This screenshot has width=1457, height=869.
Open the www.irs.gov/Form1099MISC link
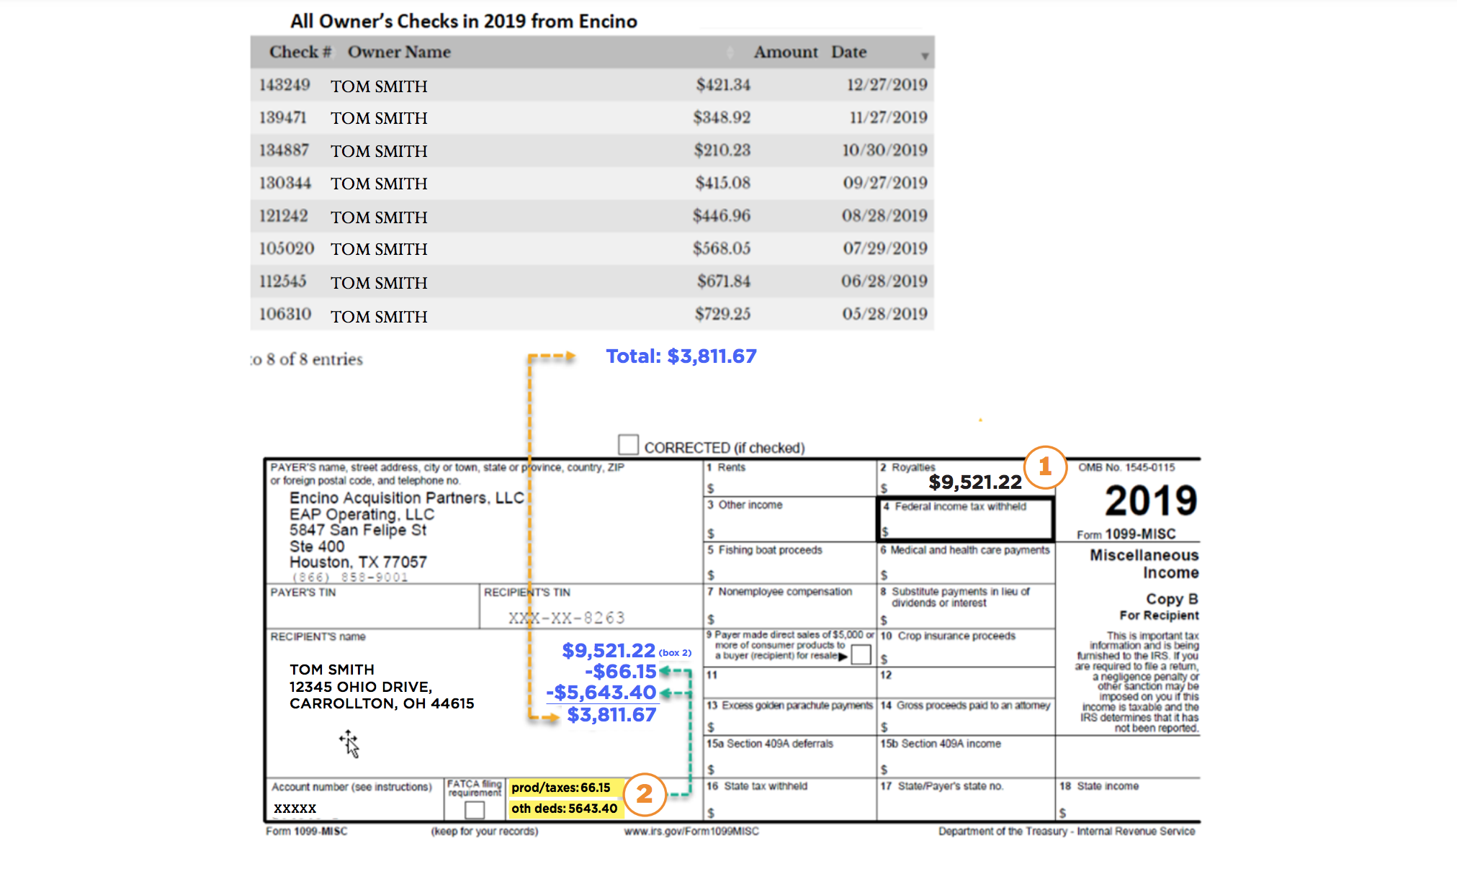coord(691,832)
